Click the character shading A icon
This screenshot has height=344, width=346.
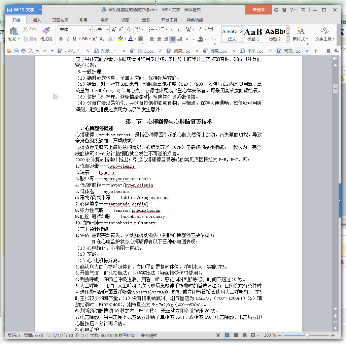pos(141,39)
